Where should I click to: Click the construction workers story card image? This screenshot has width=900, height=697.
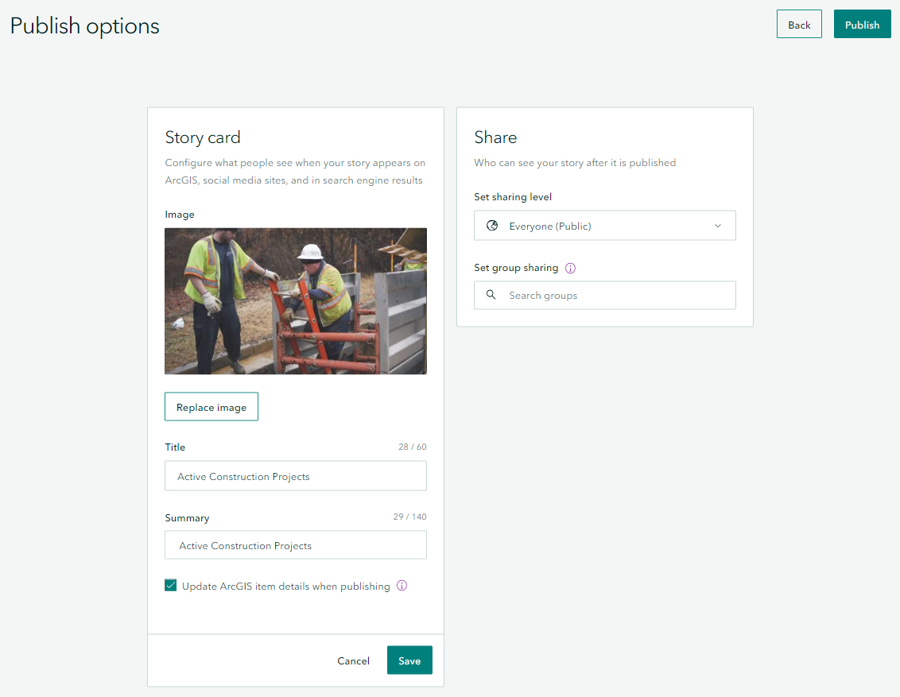point(296,301)
